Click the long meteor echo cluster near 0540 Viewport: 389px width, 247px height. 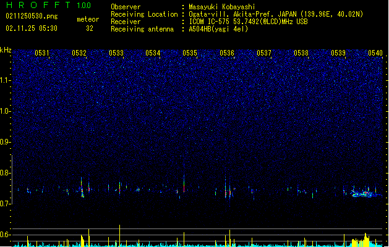(x=364, y=193)
